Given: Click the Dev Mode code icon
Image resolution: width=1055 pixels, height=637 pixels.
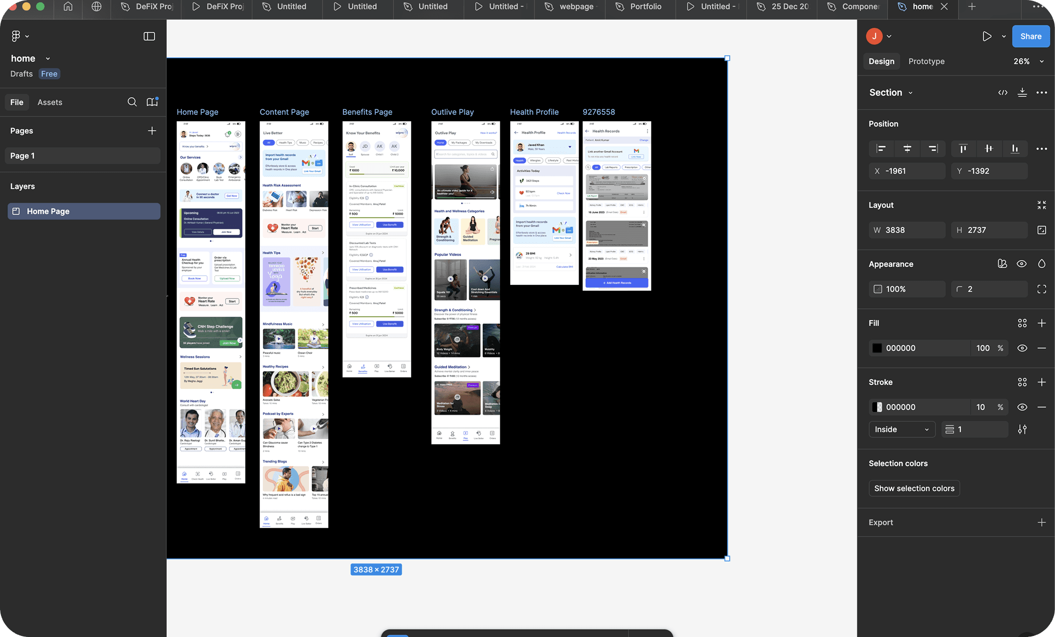Looking at the screenshot, I should [1003, 93].
